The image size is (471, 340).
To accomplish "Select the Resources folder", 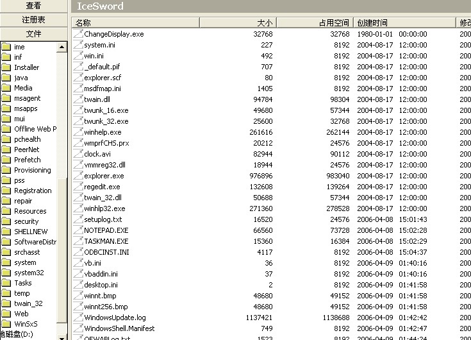I will (30, 211).
